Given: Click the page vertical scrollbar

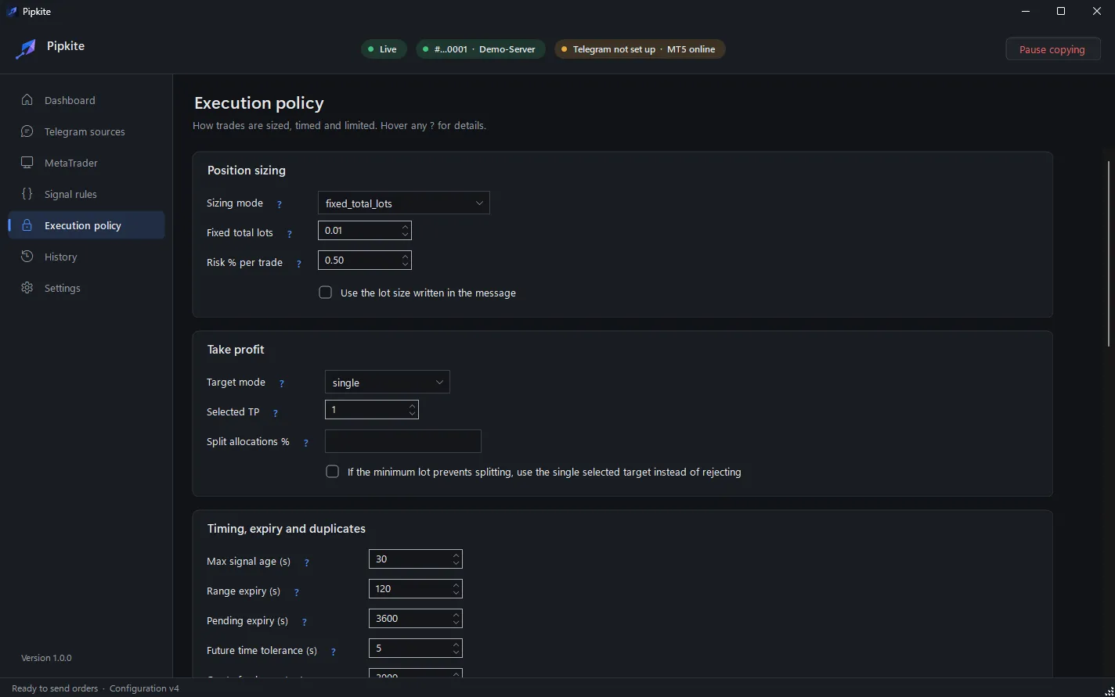Looking at the screenshot, I should click(1109, 253).
